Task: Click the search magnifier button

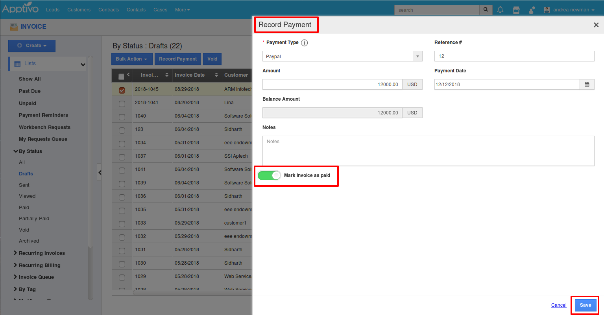Action: pyautogui.click(x=486, y=10)
